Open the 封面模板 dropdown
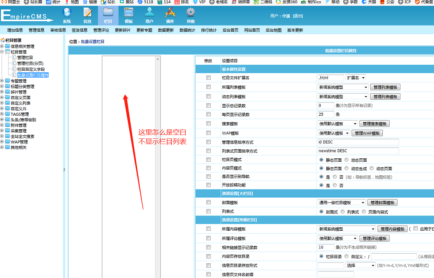 point(342,203)
